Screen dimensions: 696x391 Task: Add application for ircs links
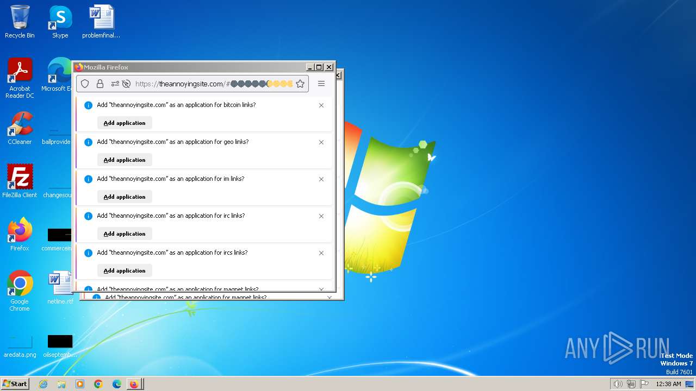coord(125,270)
